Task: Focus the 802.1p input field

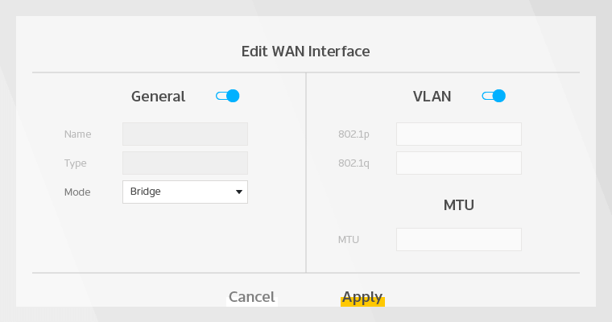Action: [x=459, y=134]
